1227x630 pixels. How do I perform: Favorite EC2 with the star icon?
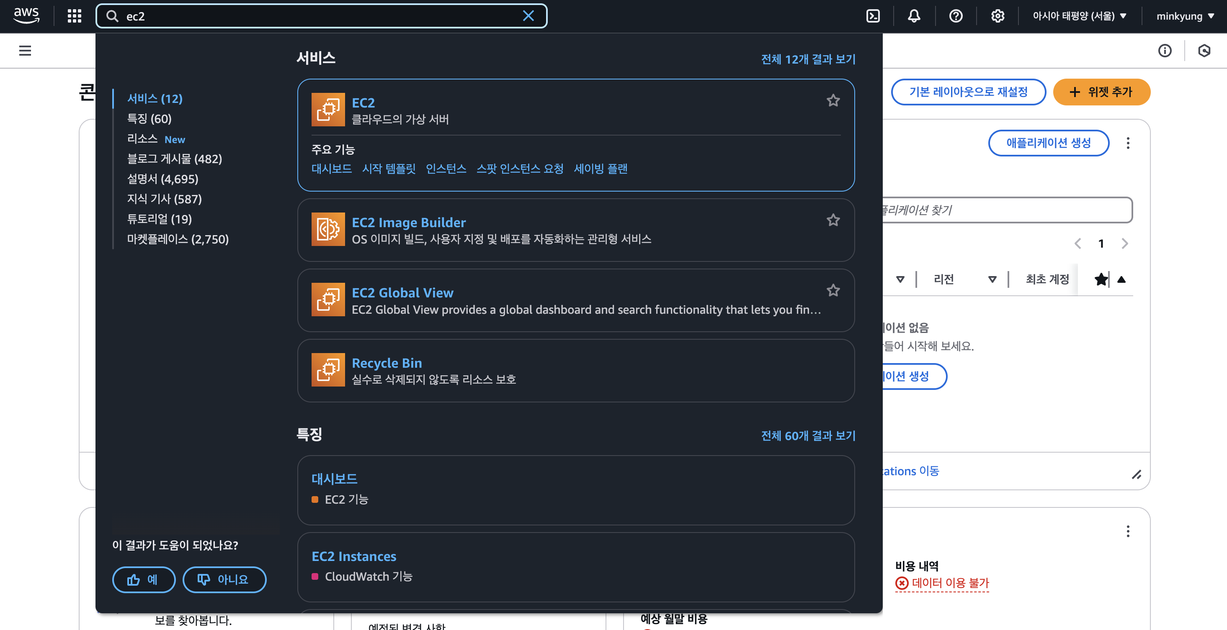click(x=833, y=100)
